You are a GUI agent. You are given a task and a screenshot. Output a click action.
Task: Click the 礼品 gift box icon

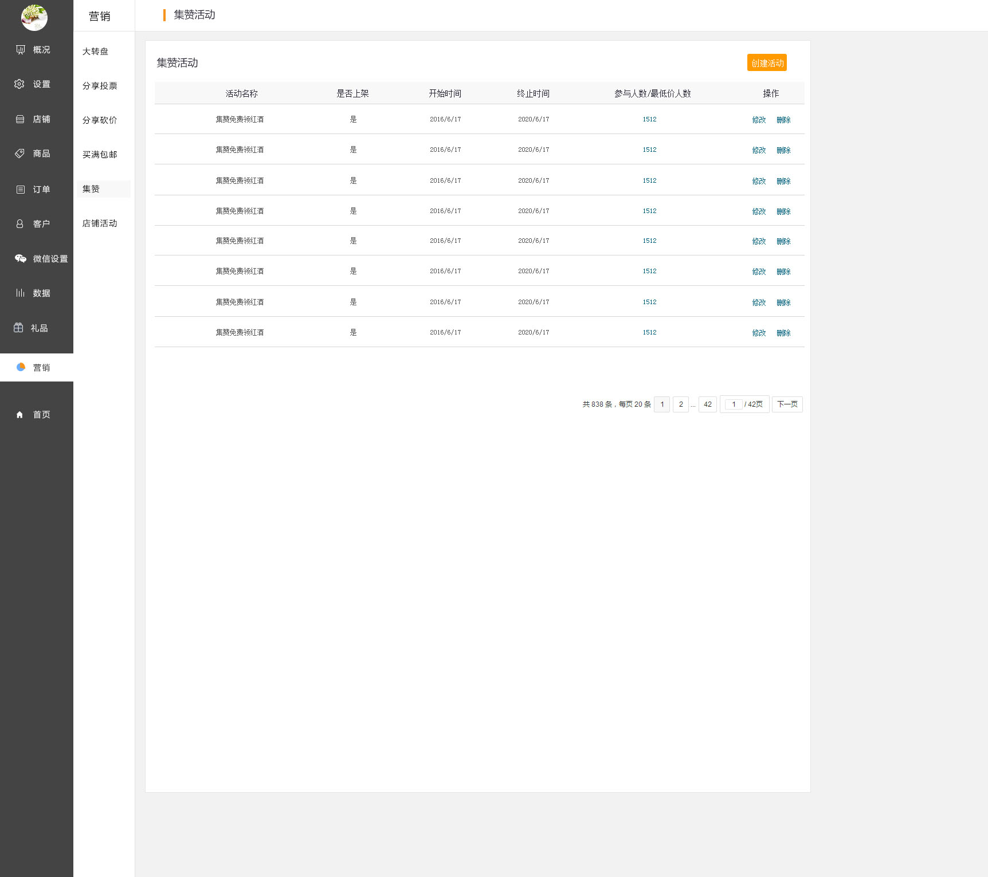(x=18, y=328)
